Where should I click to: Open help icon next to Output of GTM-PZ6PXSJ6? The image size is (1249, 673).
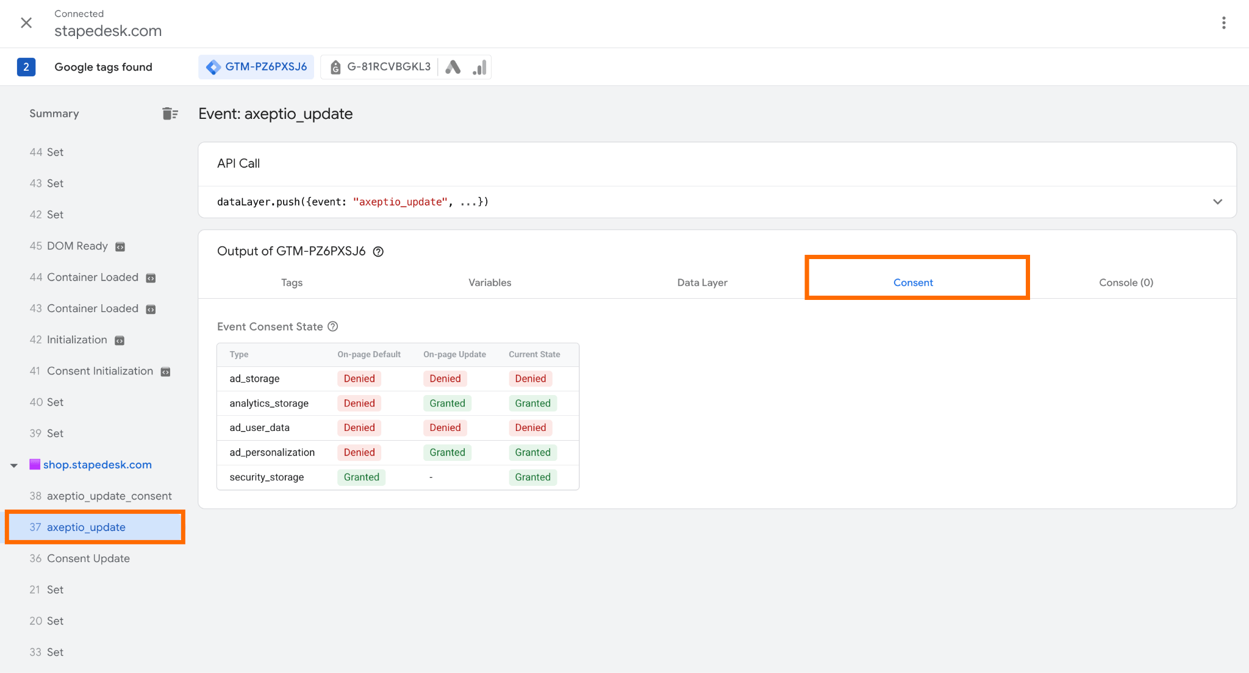pos(378,252)
